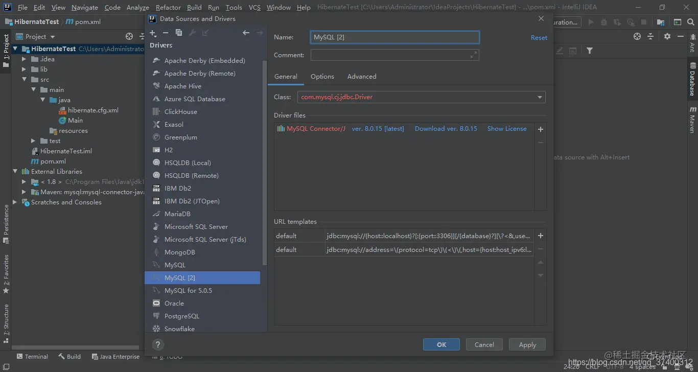Viewport: 698px width, 372px height.
Task: Expand the test folder
Action: 33,141
